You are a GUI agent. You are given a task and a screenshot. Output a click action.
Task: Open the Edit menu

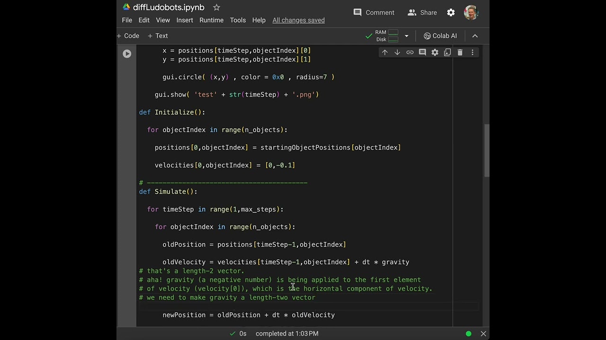pos(144,20)
